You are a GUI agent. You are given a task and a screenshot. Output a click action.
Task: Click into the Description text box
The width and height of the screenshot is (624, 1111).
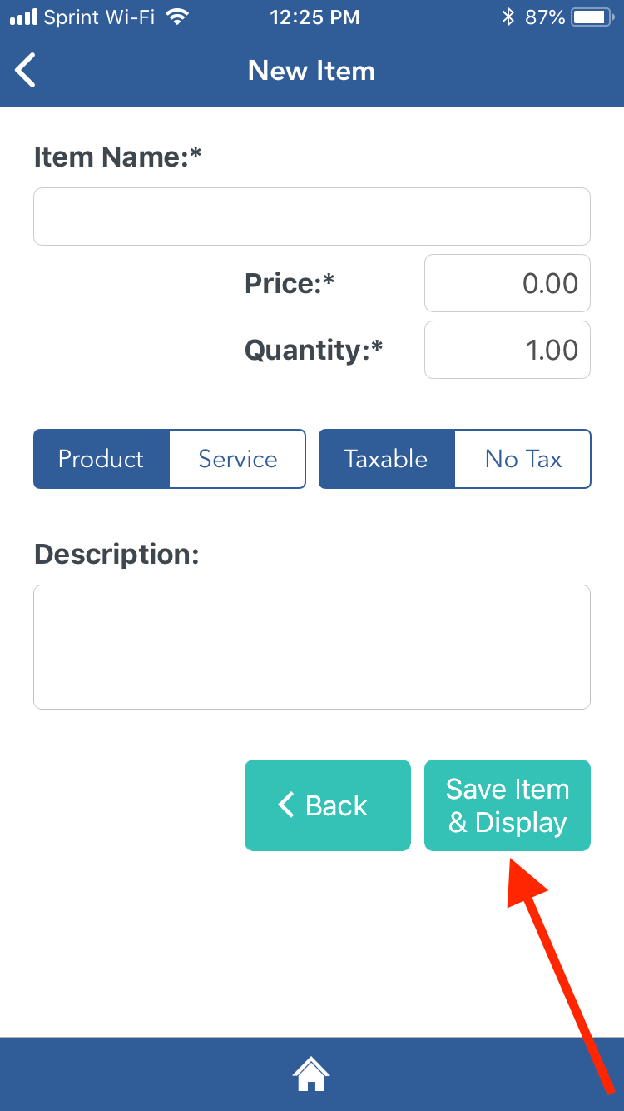tap(312, 647)
